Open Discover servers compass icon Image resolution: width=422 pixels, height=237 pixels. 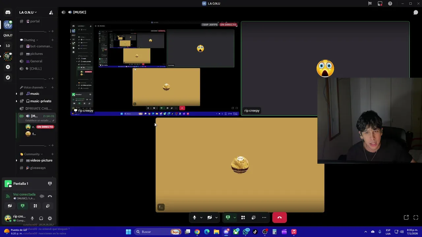(x=8, y=77)
